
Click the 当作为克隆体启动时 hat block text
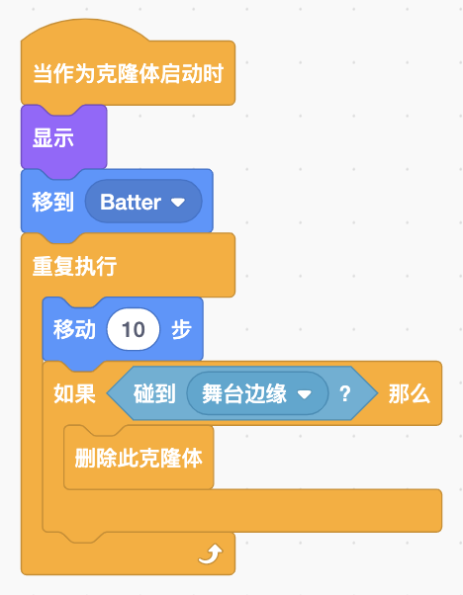pos(128,73)
